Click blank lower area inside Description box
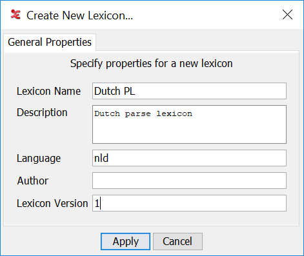 189,132
